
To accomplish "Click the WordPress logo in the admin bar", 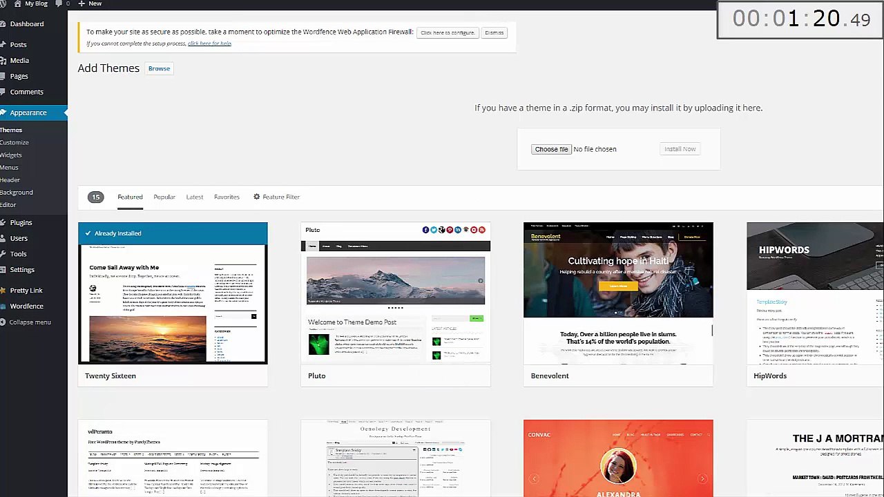I will coord(3,3).
